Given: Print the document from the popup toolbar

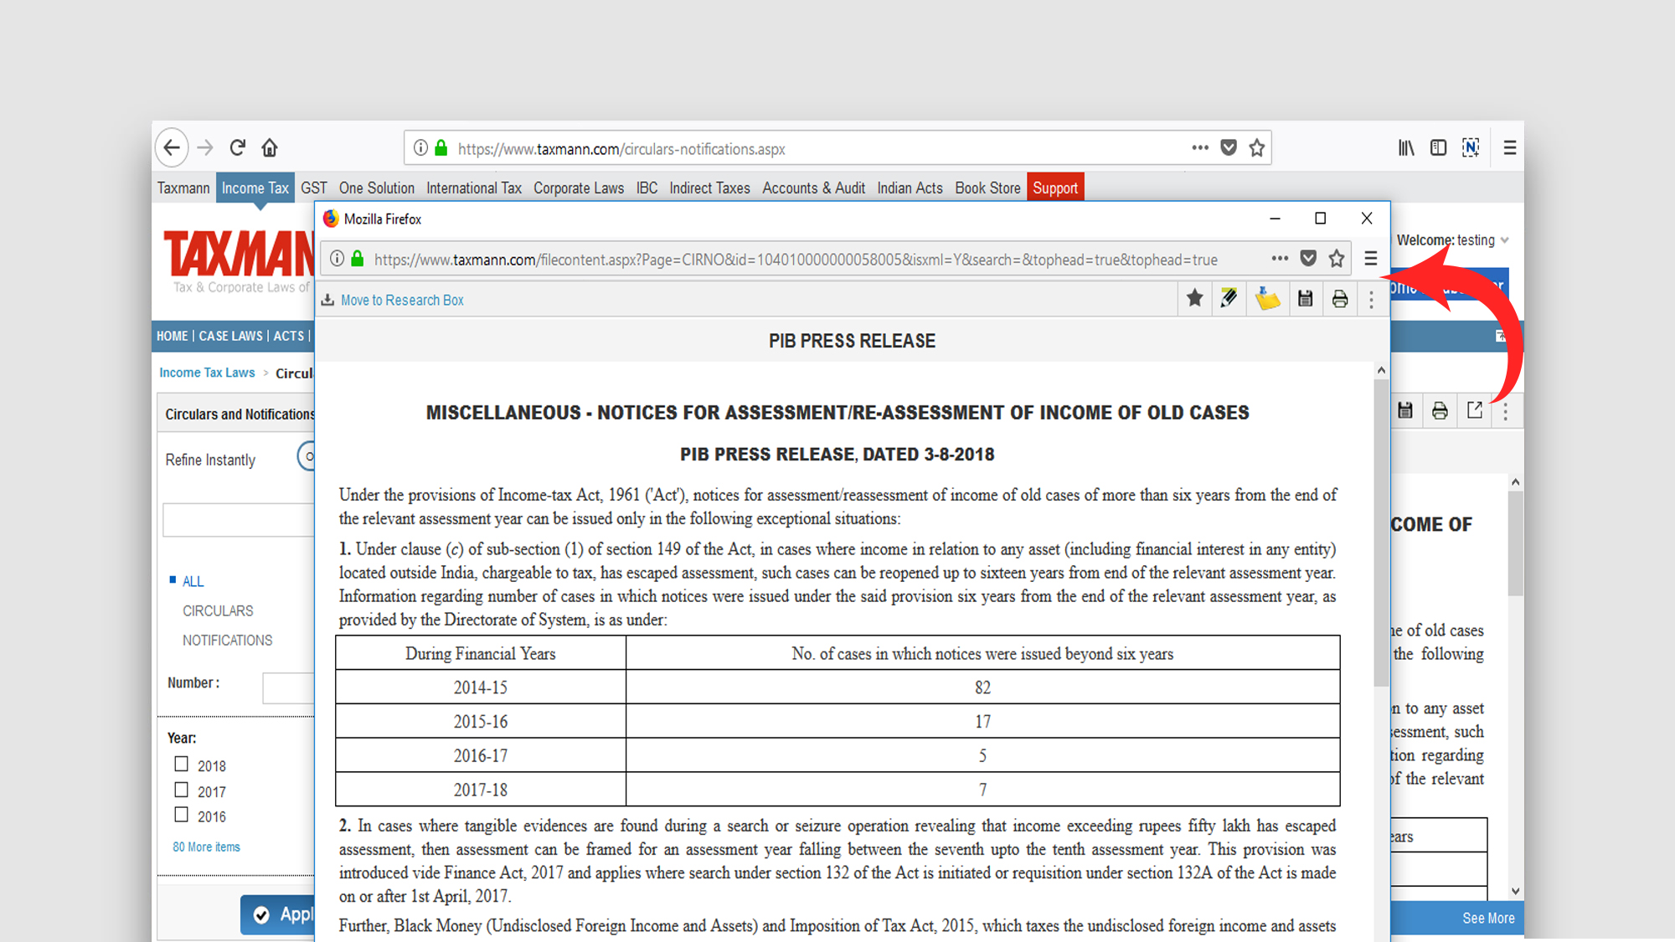Looking at the screenshot, I should 1340,298.
